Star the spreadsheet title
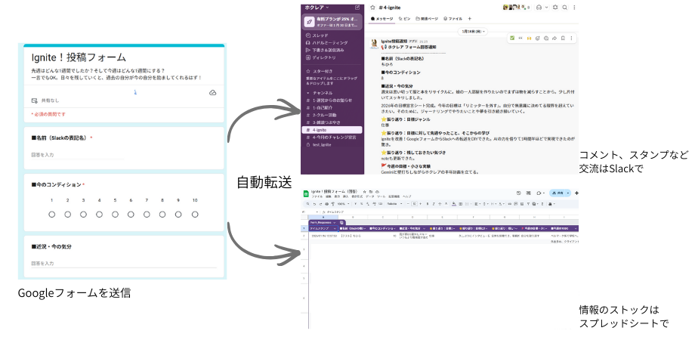This screenshot has width=695, height=340. coord(364,191)
